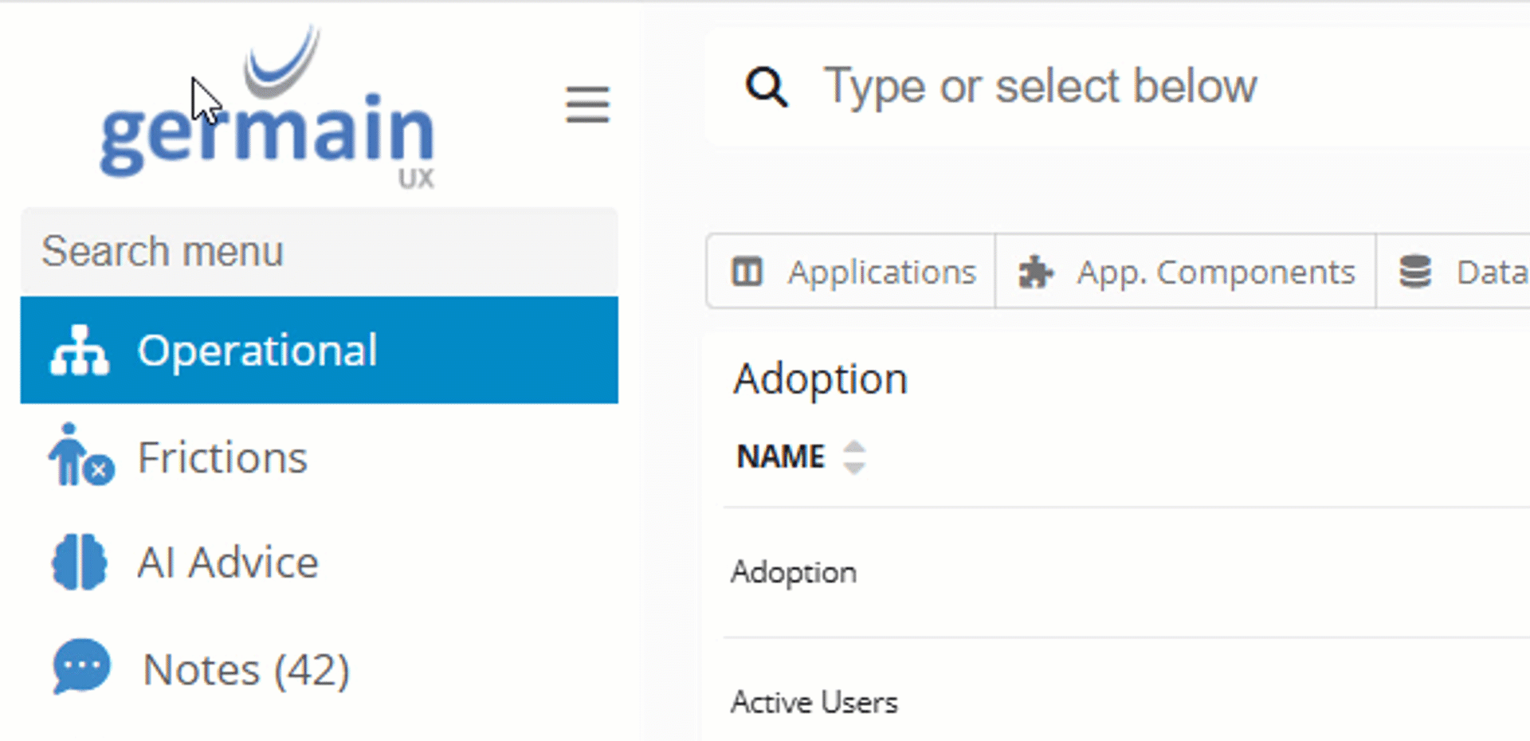Screen dimensions: 1530x741
Task: Click the Data database icon
Action: click(x=1414, y=271)
